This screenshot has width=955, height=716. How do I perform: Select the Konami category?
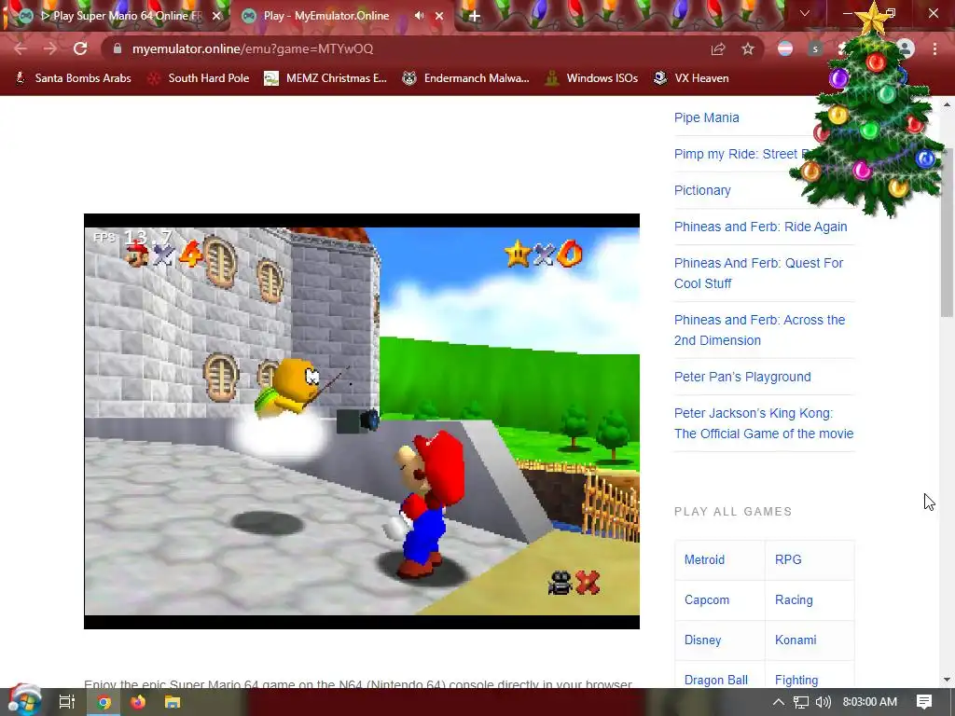coord(796,640)
